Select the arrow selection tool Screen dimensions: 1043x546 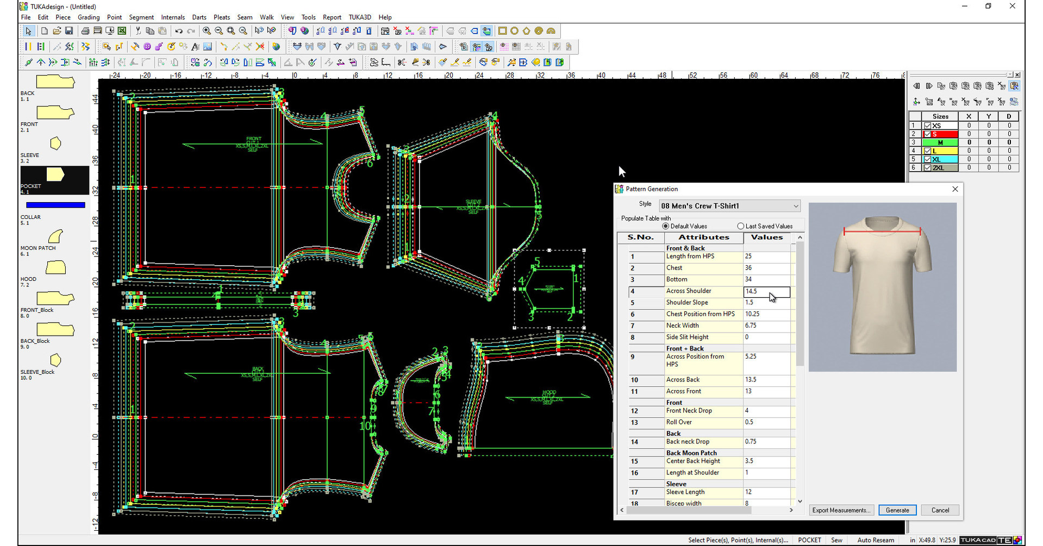click(28, 31)
